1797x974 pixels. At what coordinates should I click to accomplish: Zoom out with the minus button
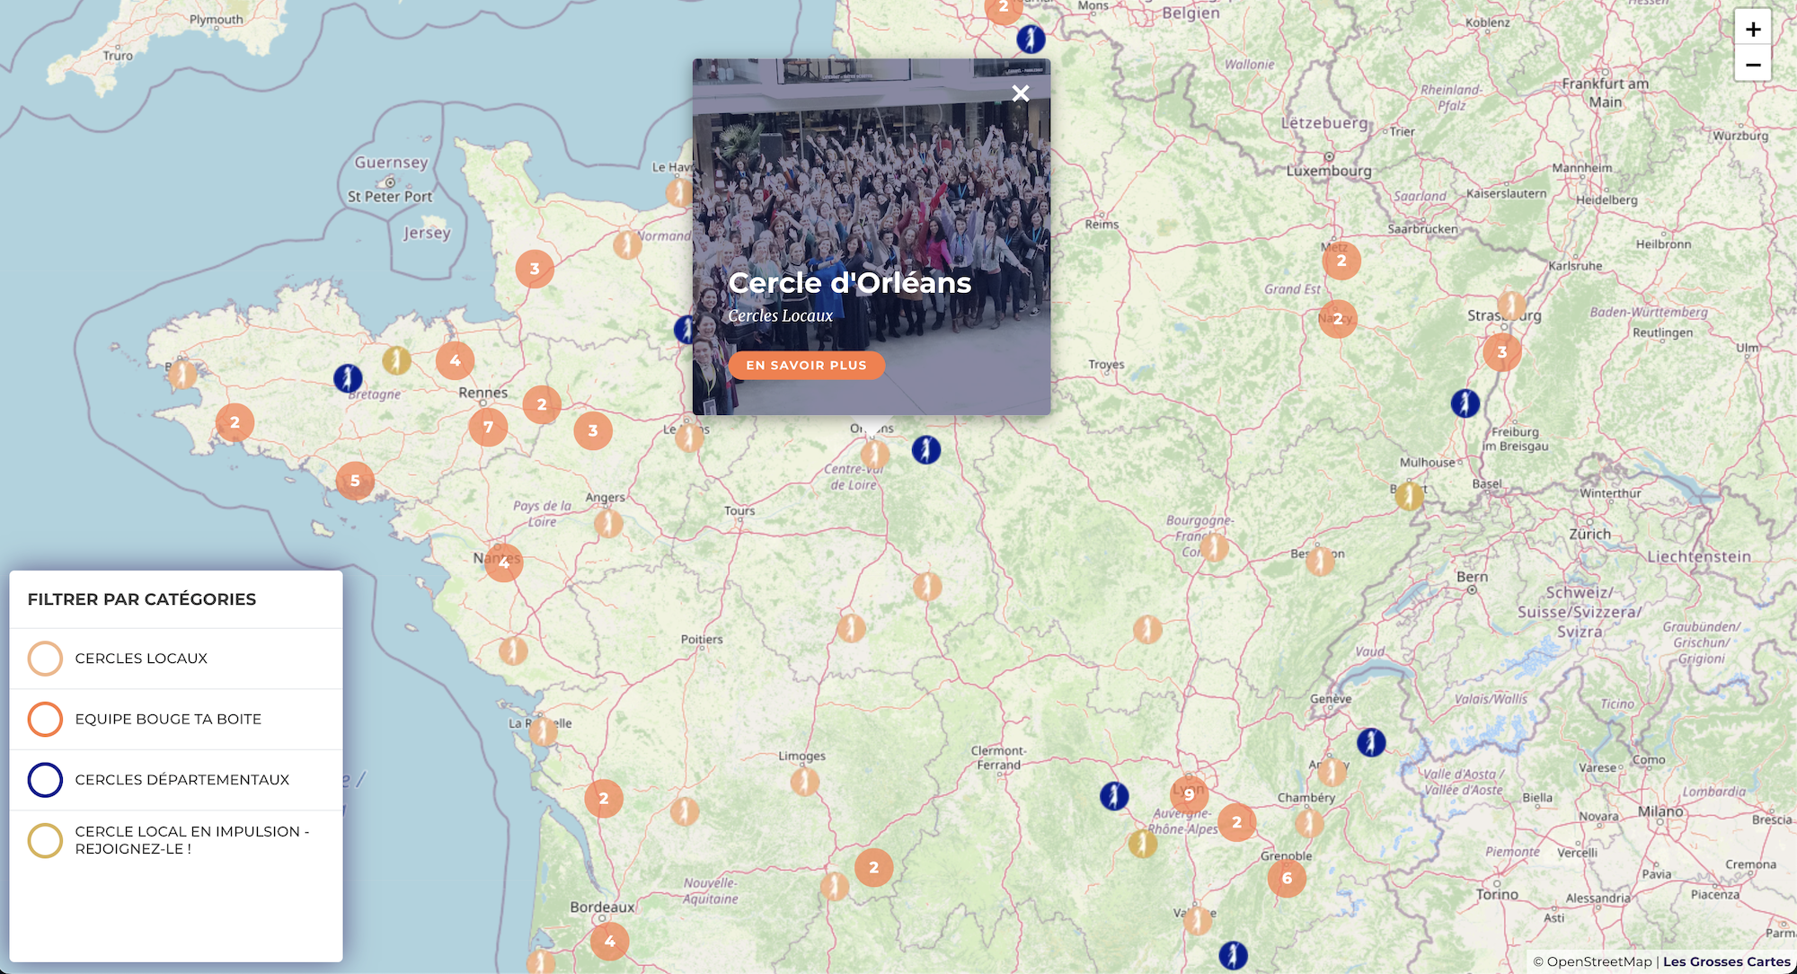(x=1752, y=65)
